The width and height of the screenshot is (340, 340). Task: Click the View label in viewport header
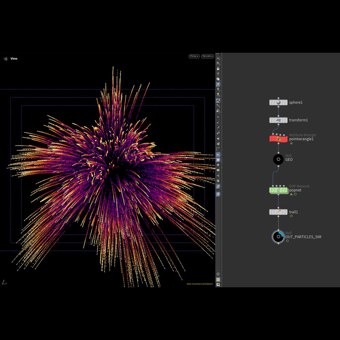(14, 58)
